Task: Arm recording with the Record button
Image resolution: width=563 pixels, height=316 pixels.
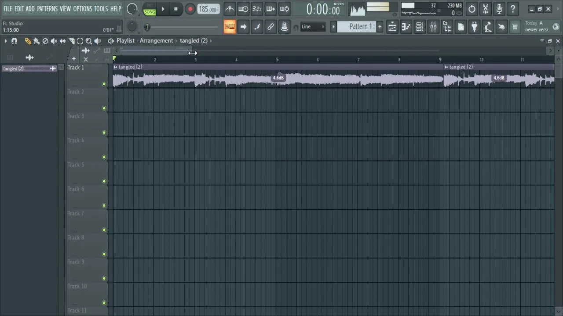Action: click(x=190, y=9)
